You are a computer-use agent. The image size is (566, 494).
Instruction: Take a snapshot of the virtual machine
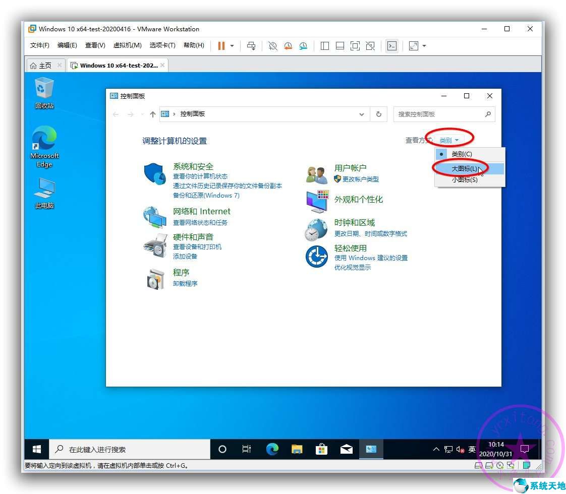272,46
